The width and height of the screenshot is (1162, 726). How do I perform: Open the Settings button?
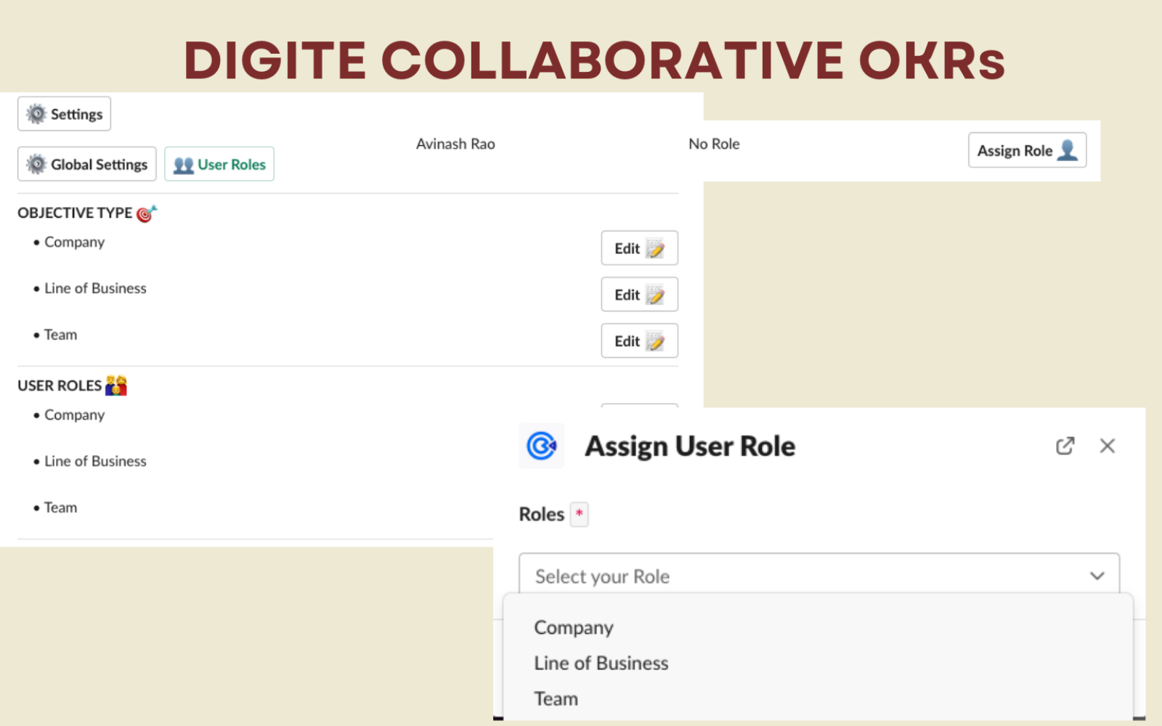[x=64, y=114]
